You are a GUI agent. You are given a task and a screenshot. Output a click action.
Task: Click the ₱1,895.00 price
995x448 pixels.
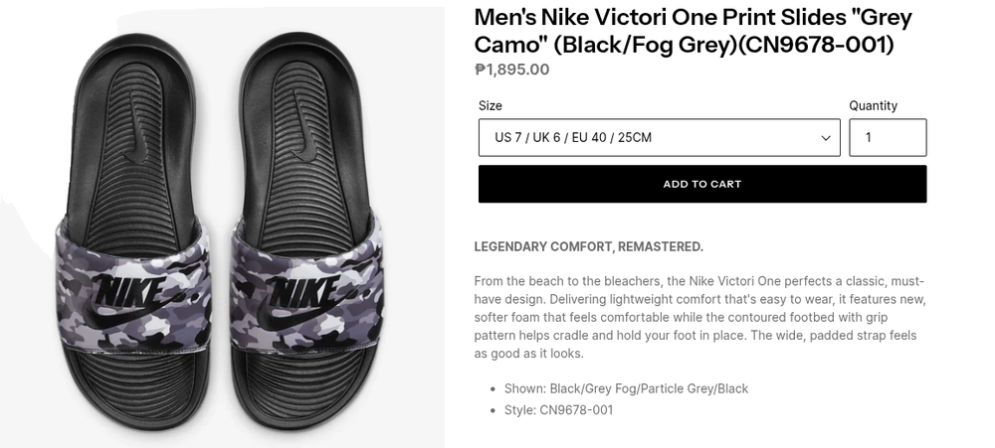(x=511, y=70)
